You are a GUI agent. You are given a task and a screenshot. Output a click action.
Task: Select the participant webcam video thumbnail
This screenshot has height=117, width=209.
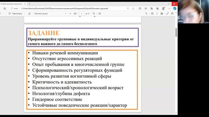[x=193, y=12]
